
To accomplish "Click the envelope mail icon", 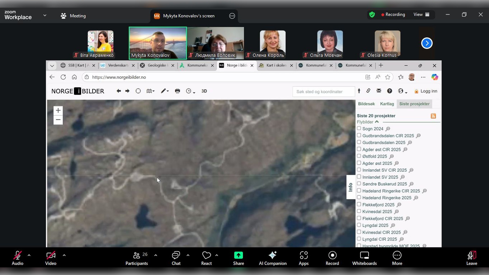I will click(379, 91).
